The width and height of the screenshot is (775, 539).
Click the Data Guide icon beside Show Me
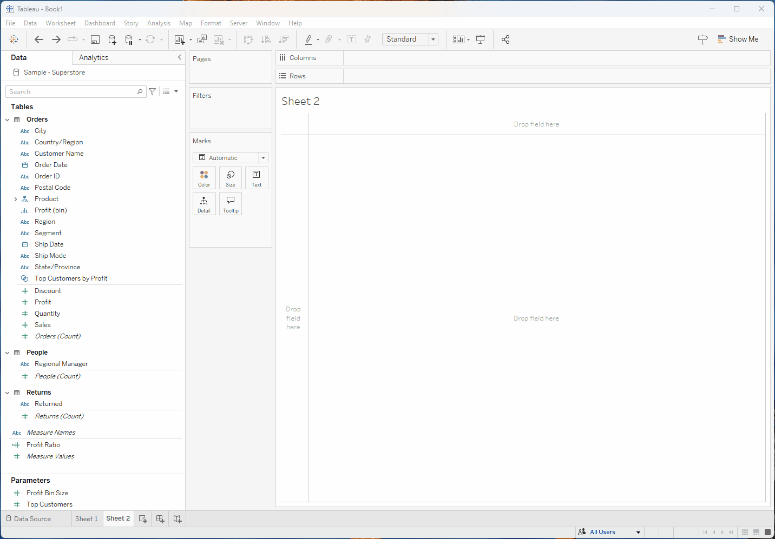tap(702, 39)
